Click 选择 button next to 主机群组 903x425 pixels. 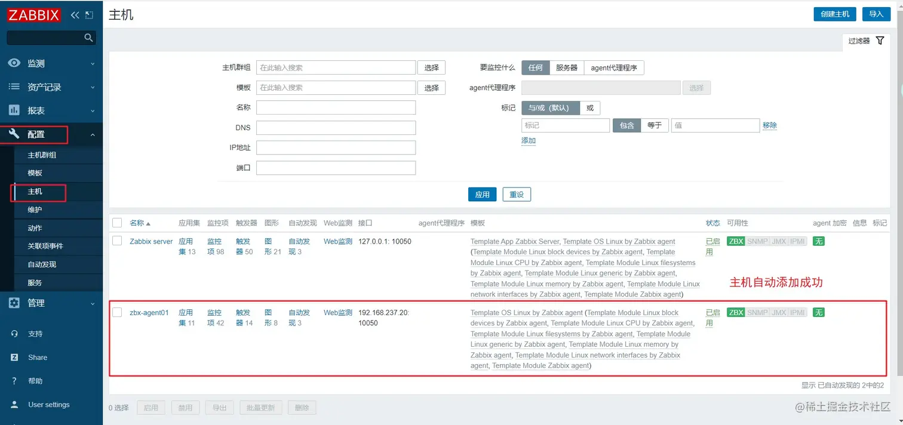click(431, 67)
